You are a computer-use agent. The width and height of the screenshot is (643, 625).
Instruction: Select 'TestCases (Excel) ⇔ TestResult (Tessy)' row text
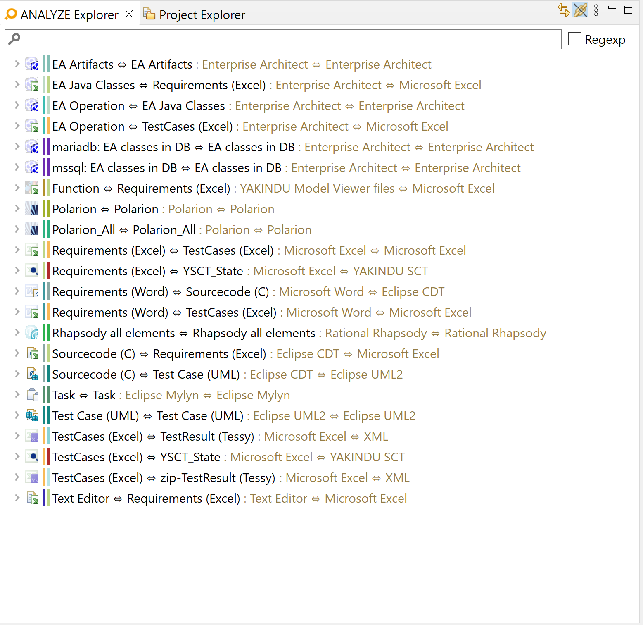[x=153, y=437]
